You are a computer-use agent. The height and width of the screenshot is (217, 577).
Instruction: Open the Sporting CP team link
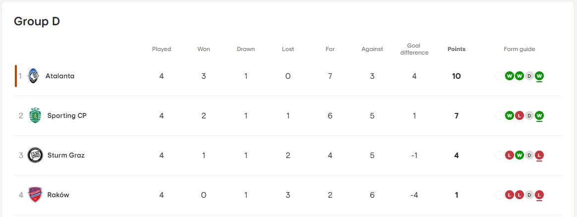tap(67, 115)
